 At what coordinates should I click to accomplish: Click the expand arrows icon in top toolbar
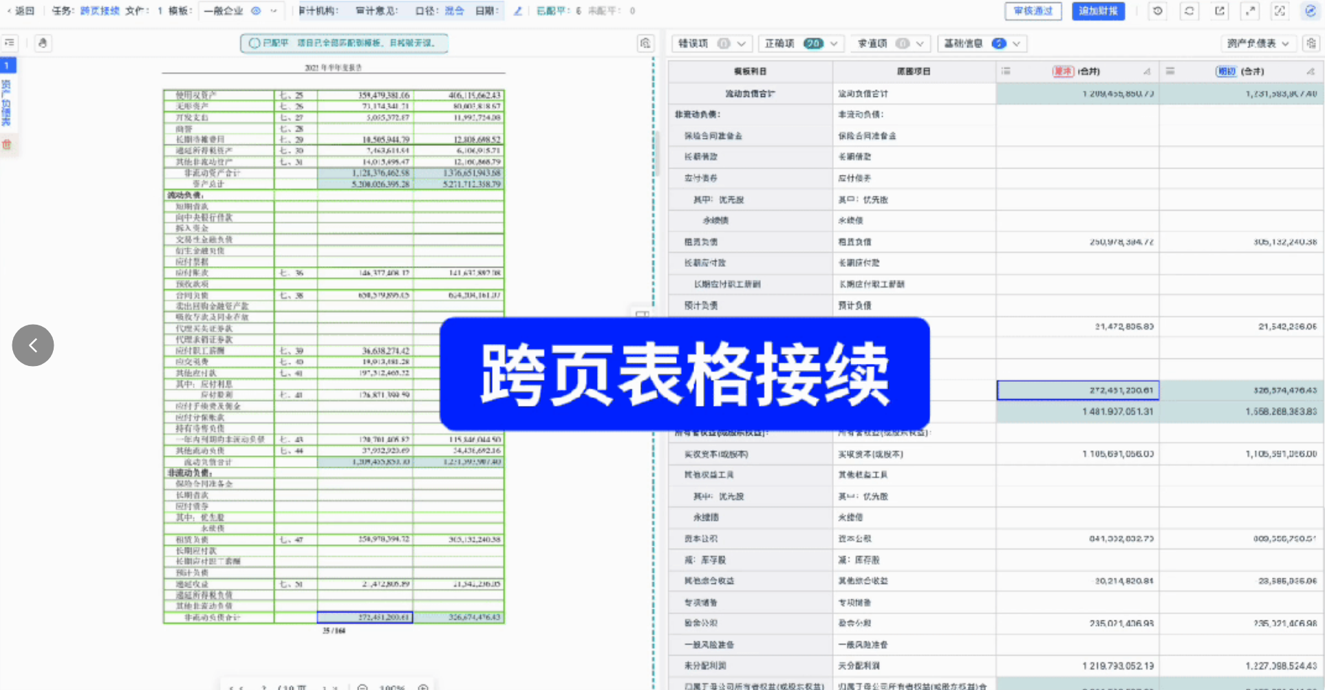(1250, 11)
